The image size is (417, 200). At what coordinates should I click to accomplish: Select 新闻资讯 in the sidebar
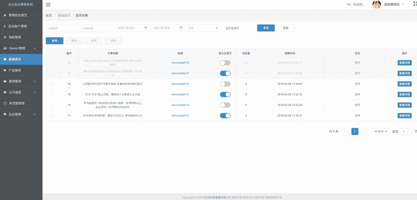[x=21, y=59]
